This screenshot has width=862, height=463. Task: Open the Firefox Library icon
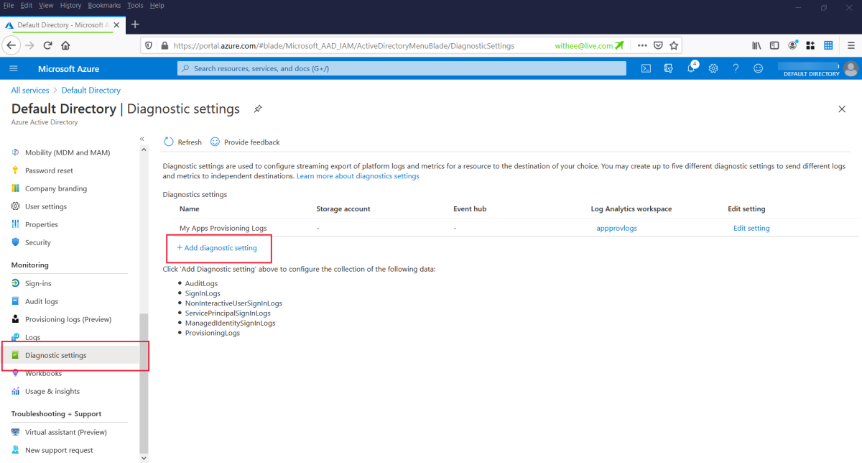tap(756, 45)
